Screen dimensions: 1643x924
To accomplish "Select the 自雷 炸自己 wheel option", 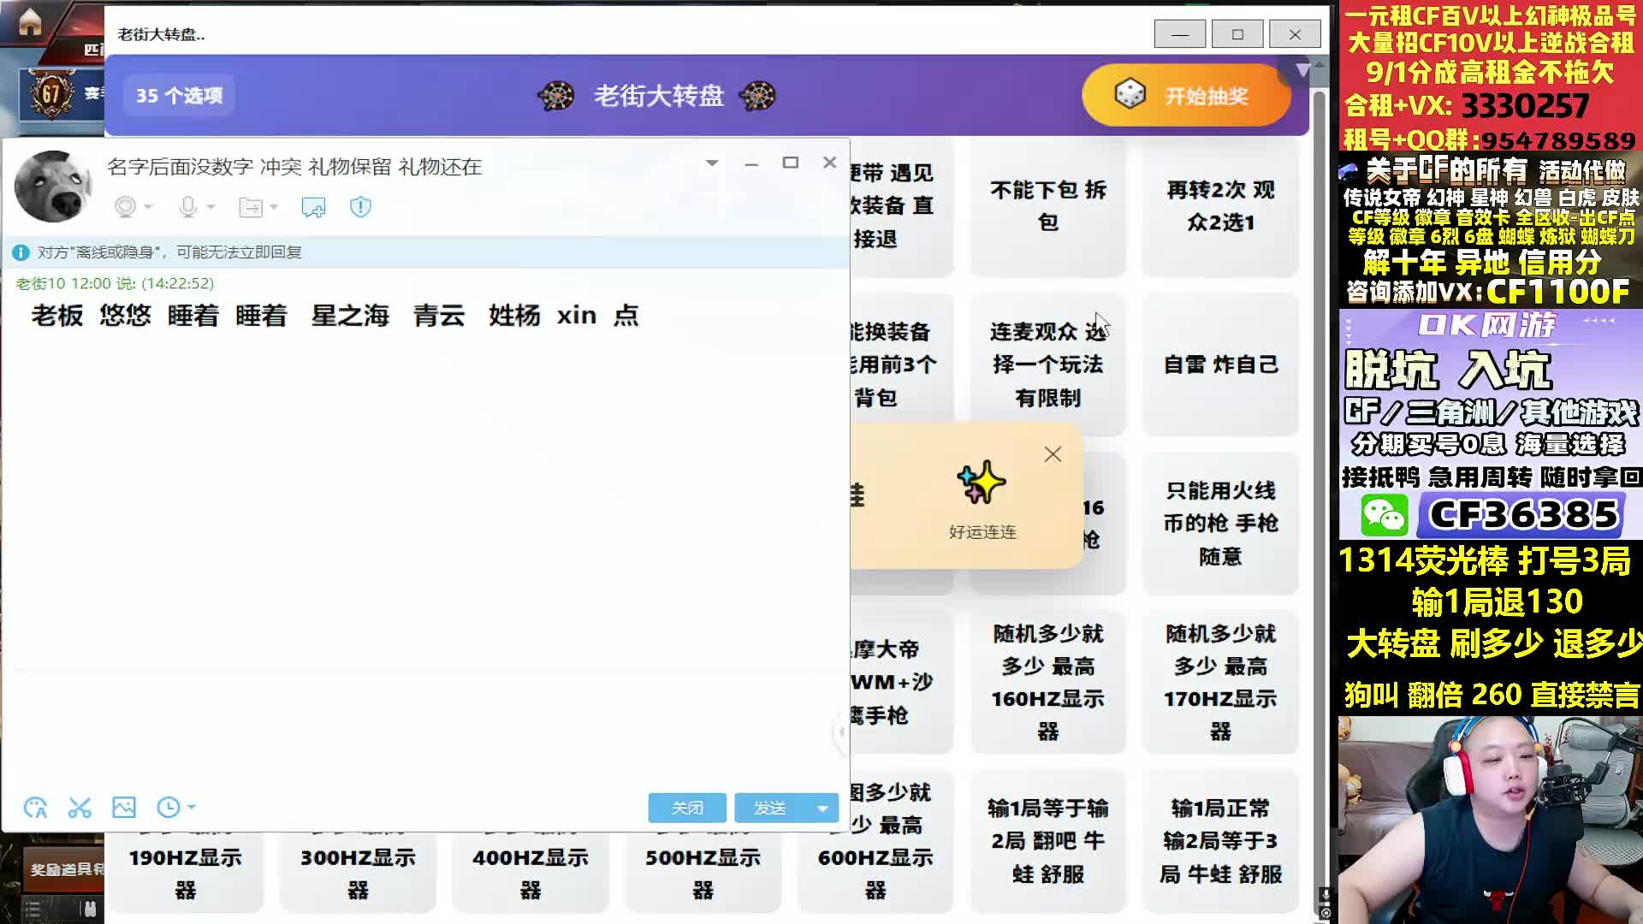I will [x=1220, y=364].
